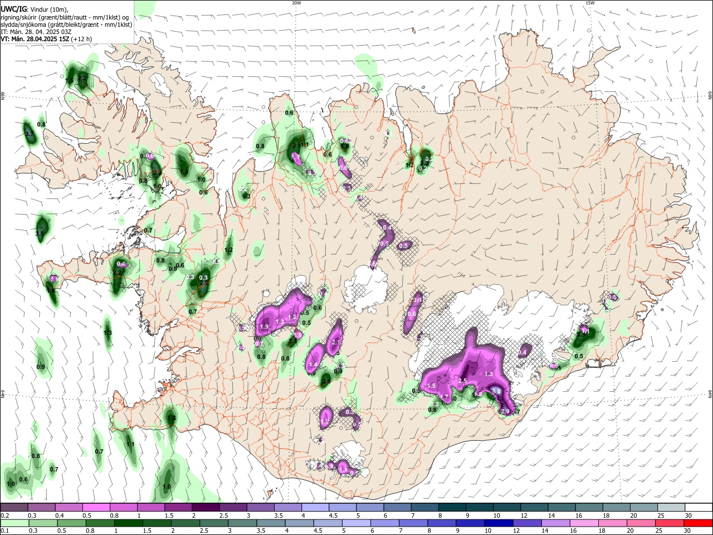Select lower legend swatch labeled 0.3

coord(43,523)
